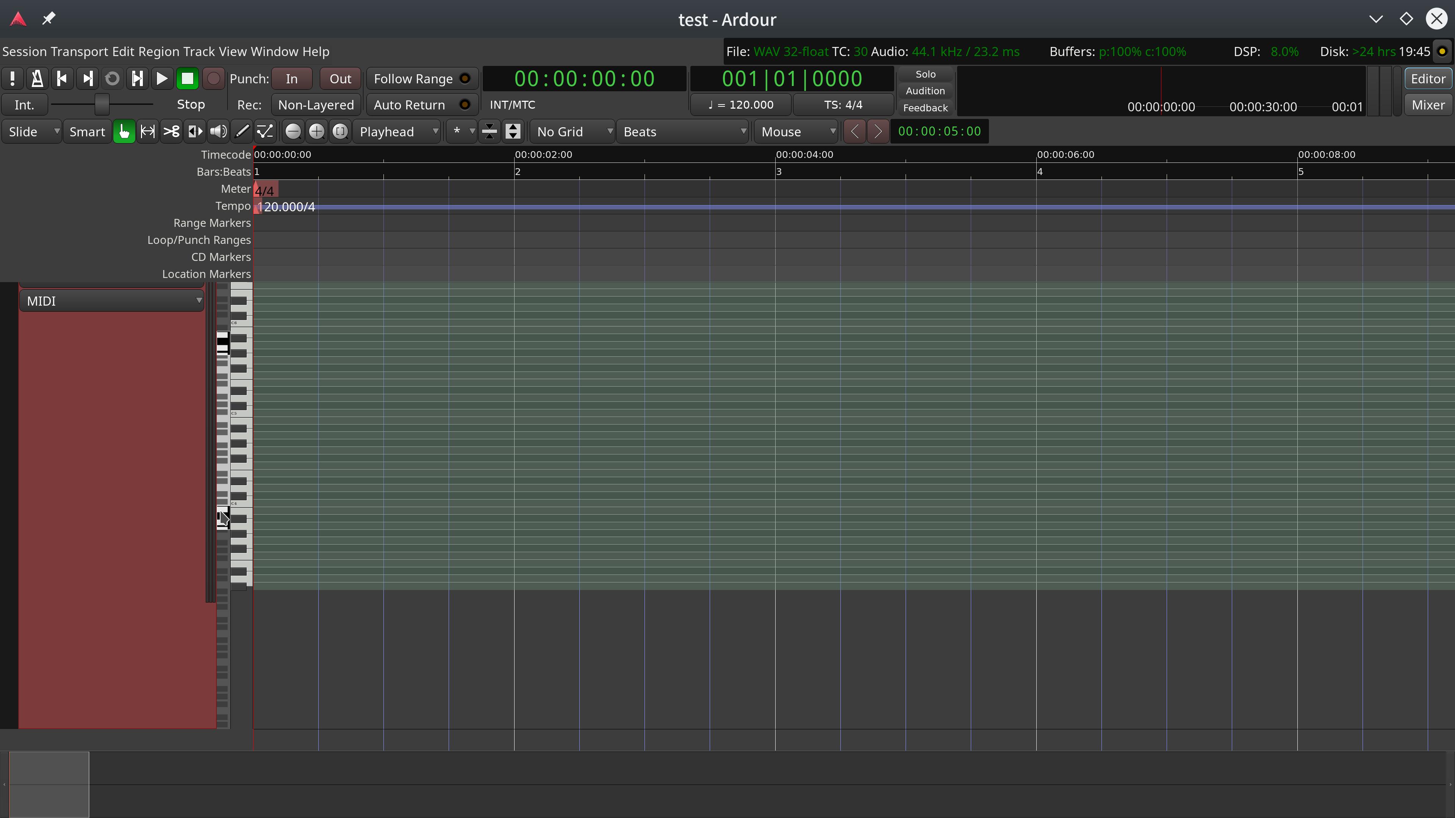1455x818 pixels.
Task: Click the shuttle speed slider handle
Action: (x=102, y=105)
